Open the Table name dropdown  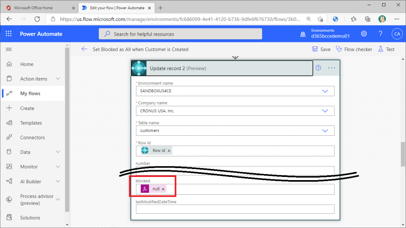pos(325,131)
